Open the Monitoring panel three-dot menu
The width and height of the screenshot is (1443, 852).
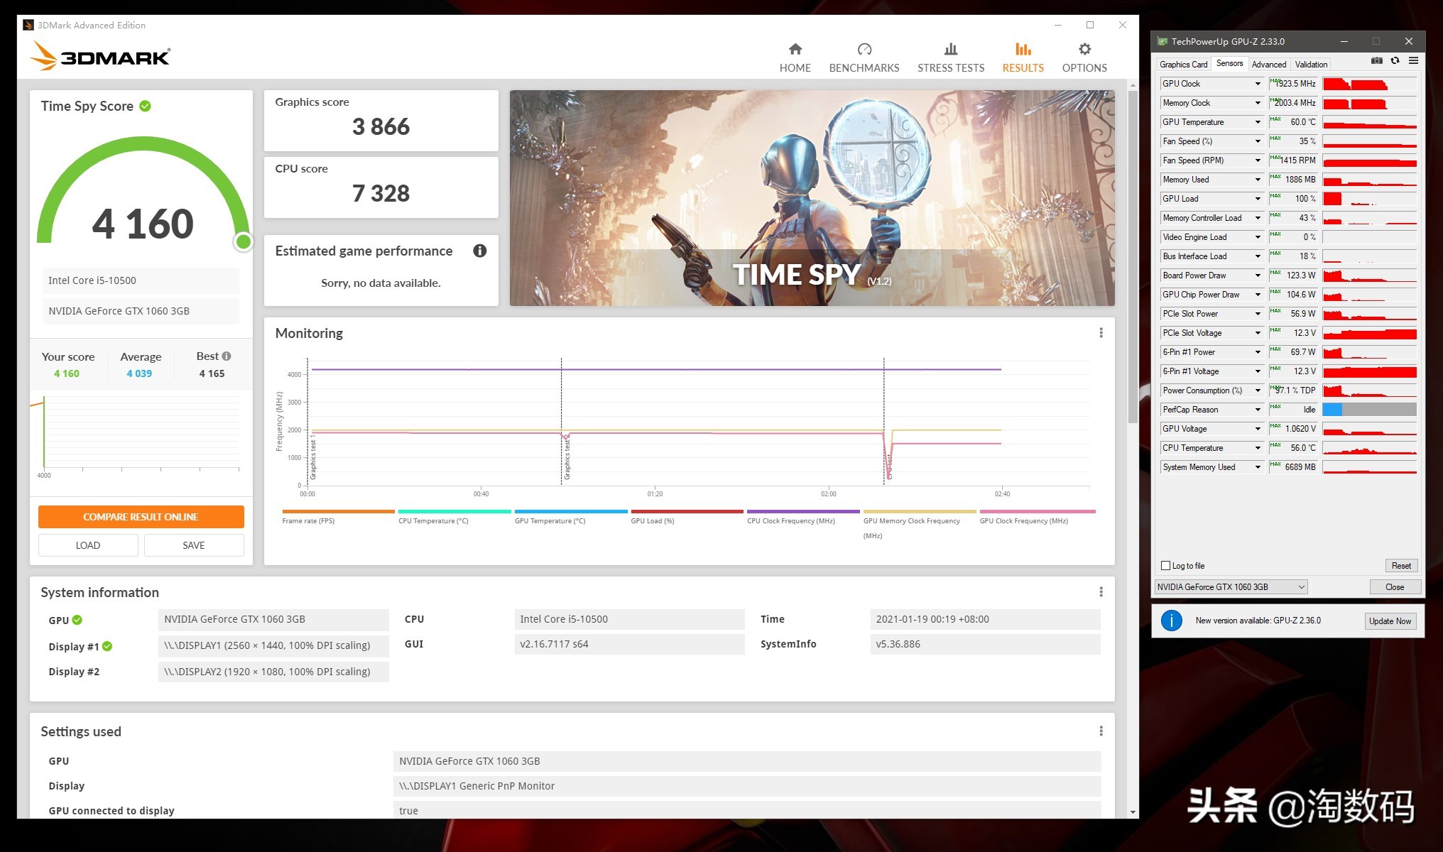(x=1101, y=333)
